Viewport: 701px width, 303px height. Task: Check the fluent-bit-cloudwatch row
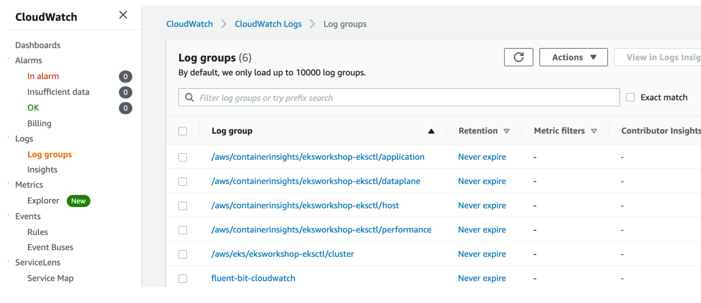pos(183,278)
